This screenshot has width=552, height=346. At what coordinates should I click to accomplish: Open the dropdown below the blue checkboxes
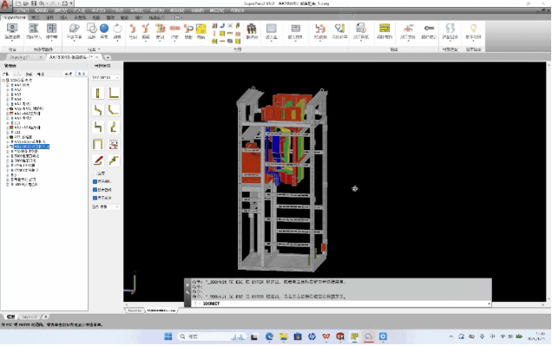(106, 206)
